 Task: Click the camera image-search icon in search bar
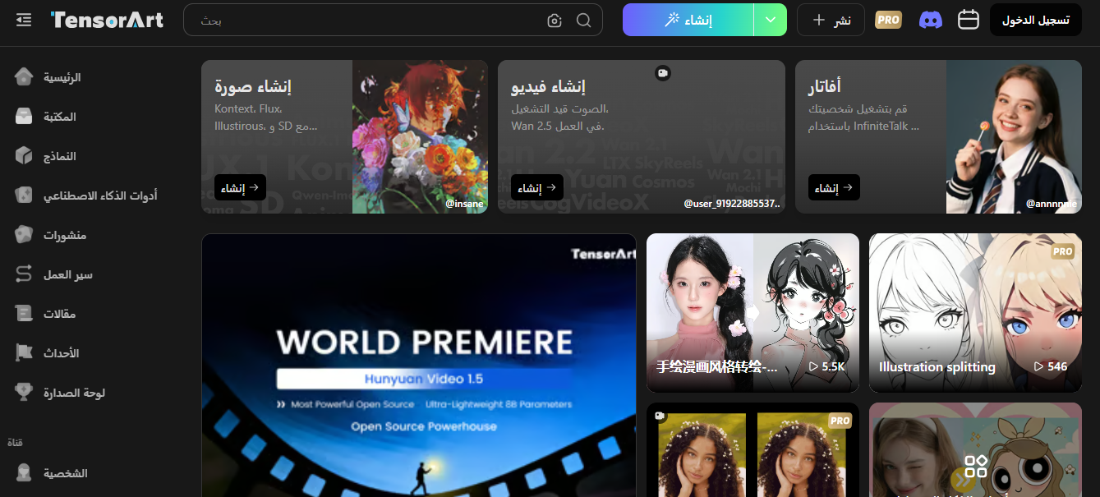pyautogui.click(x=555, y=21)
